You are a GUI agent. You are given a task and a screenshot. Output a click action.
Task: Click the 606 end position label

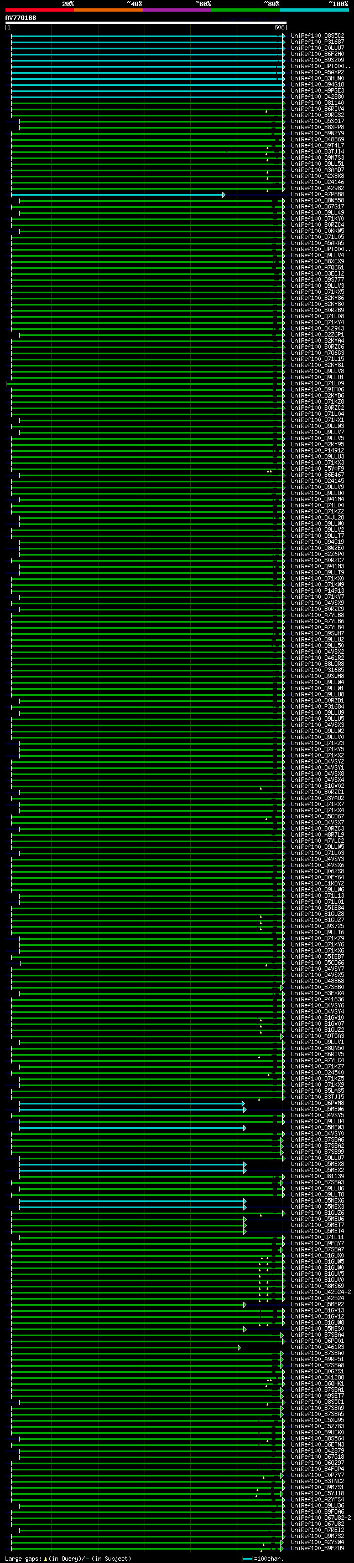pos(279,27)
